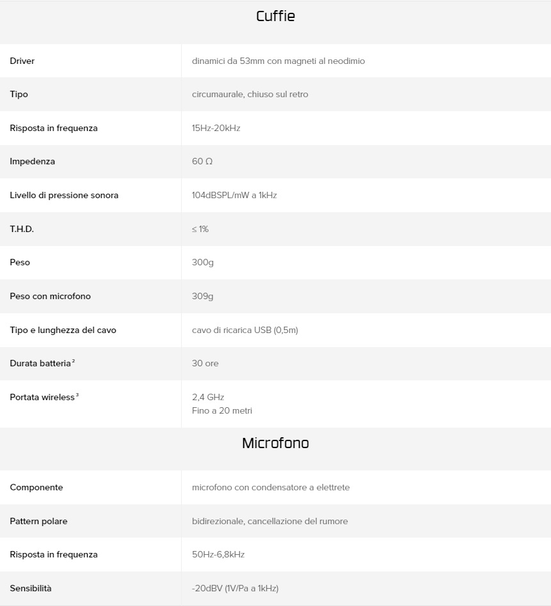Open footnote 3 beside Portata wireless
The height and width of the screenshot is (606, 551).
pyautogui.click(x=77, y=395)
